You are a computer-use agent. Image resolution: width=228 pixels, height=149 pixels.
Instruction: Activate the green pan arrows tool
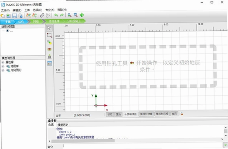[82, 15]
